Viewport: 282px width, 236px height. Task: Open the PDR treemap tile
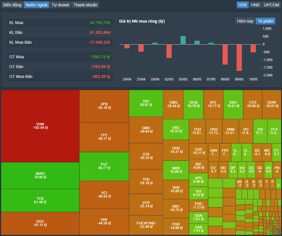176,226
